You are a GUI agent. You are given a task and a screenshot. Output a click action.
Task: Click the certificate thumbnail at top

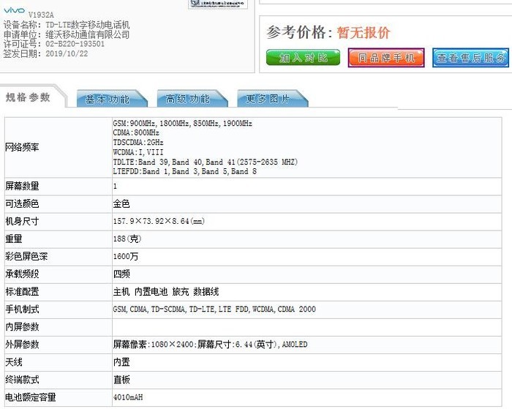click(218, 4)
